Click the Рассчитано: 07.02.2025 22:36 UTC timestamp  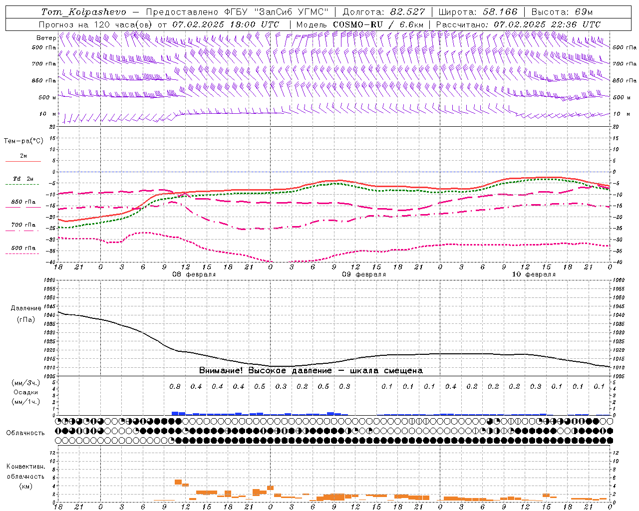click(x=518, y=24)
